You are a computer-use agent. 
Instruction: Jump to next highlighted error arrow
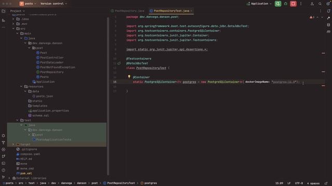pos(322,17)
